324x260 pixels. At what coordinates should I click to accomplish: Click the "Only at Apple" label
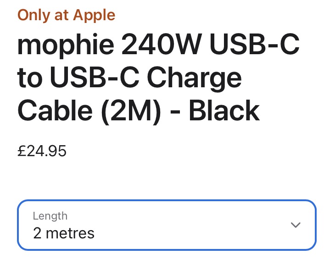66,15
